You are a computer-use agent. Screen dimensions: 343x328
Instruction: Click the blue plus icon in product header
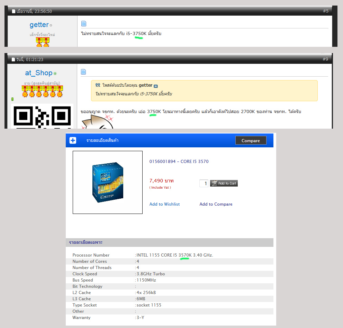click(73, 140)
